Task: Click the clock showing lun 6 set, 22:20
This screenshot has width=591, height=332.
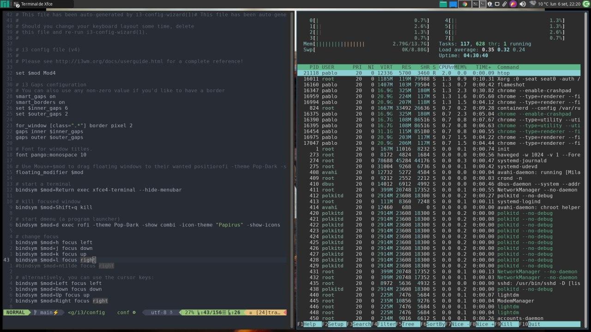Action: [566, 4]
